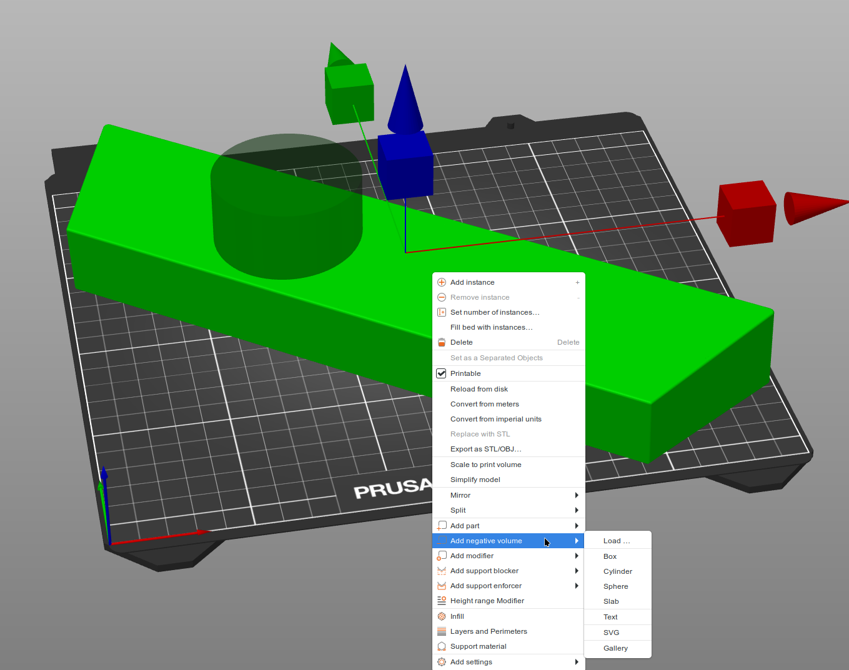Image resolution: width=849 pixels, height=670 pixels.
Task: Choose Text negative volume
Action: click(618, 617)
